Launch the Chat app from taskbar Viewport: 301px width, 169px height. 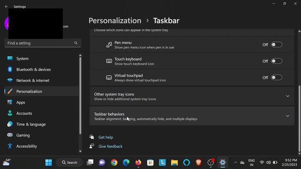[x=102, y=162]
